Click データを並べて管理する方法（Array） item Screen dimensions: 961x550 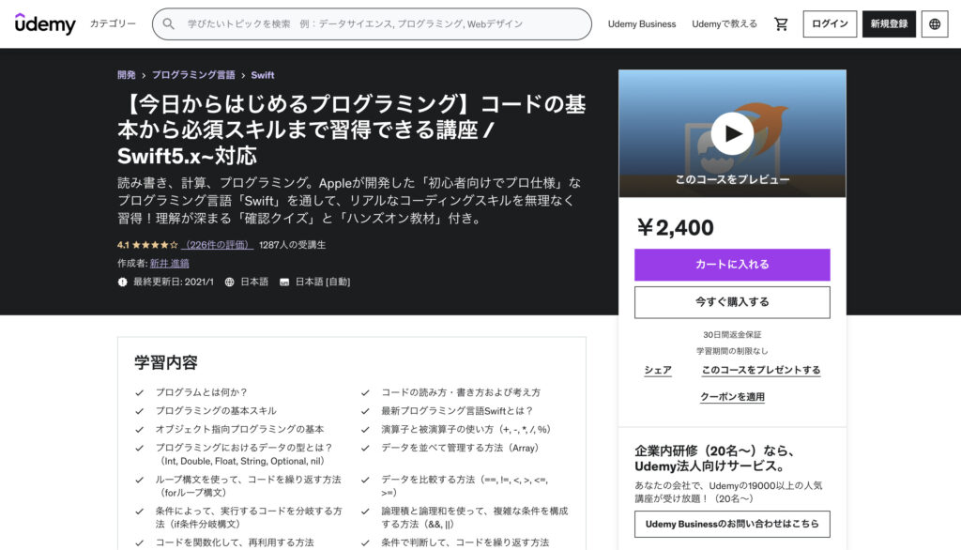[460, 448]
